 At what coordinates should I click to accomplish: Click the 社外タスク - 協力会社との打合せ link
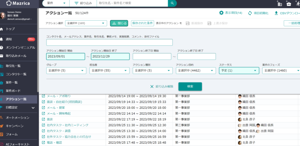click(x=69, y=137)
